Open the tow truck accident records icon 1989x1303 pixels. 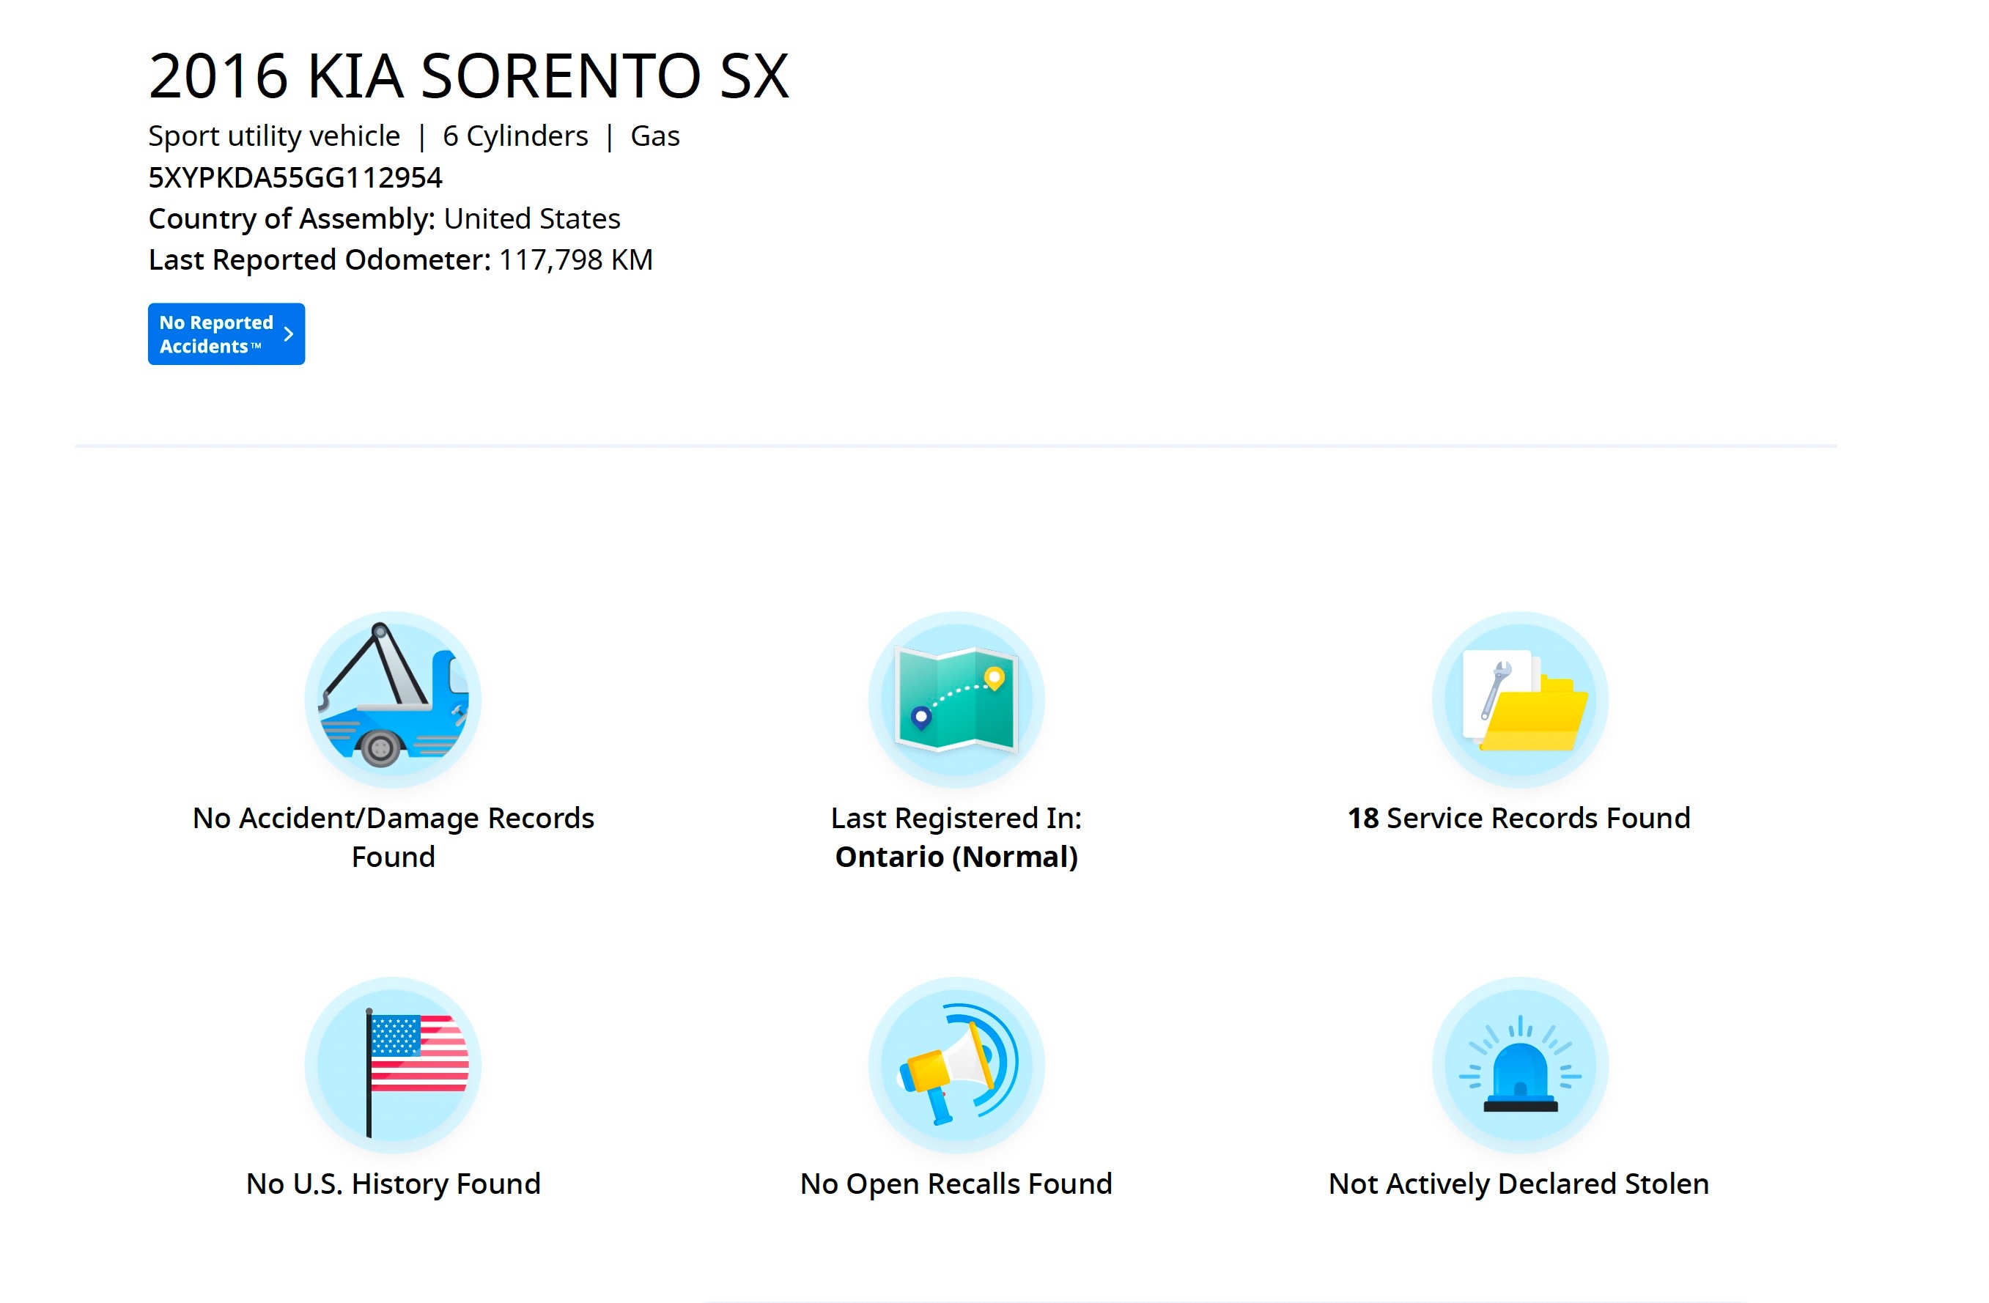[393, 701]
